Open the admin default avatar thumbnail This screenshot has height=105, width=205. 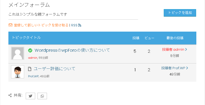(x=18, y=53)
